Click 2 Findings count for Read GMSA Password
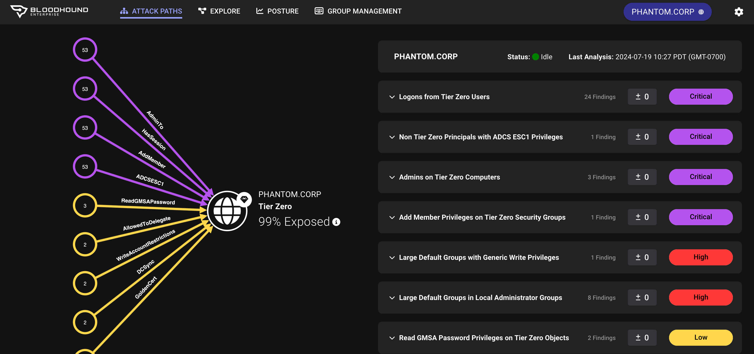Image resolution: width=754 pixels, height=354 pixels. [x=601, y=338]
